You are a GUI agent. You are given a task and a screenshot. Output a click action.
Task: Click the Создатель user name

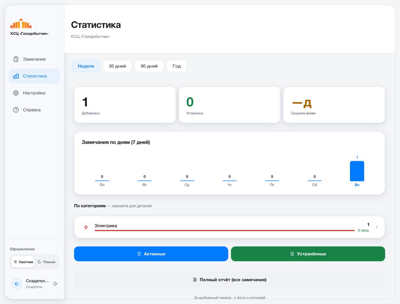point(37,281)
